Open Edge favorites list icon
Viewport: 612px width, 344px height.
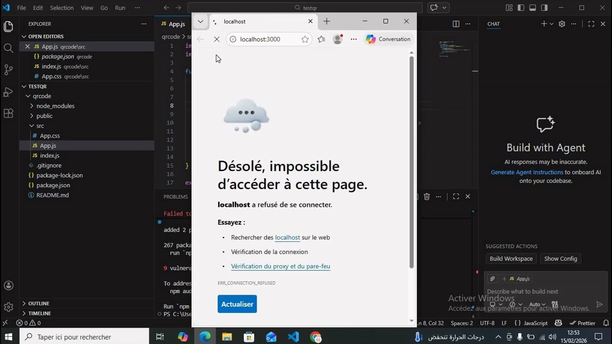pyautogui.click(x=321, y=39)
